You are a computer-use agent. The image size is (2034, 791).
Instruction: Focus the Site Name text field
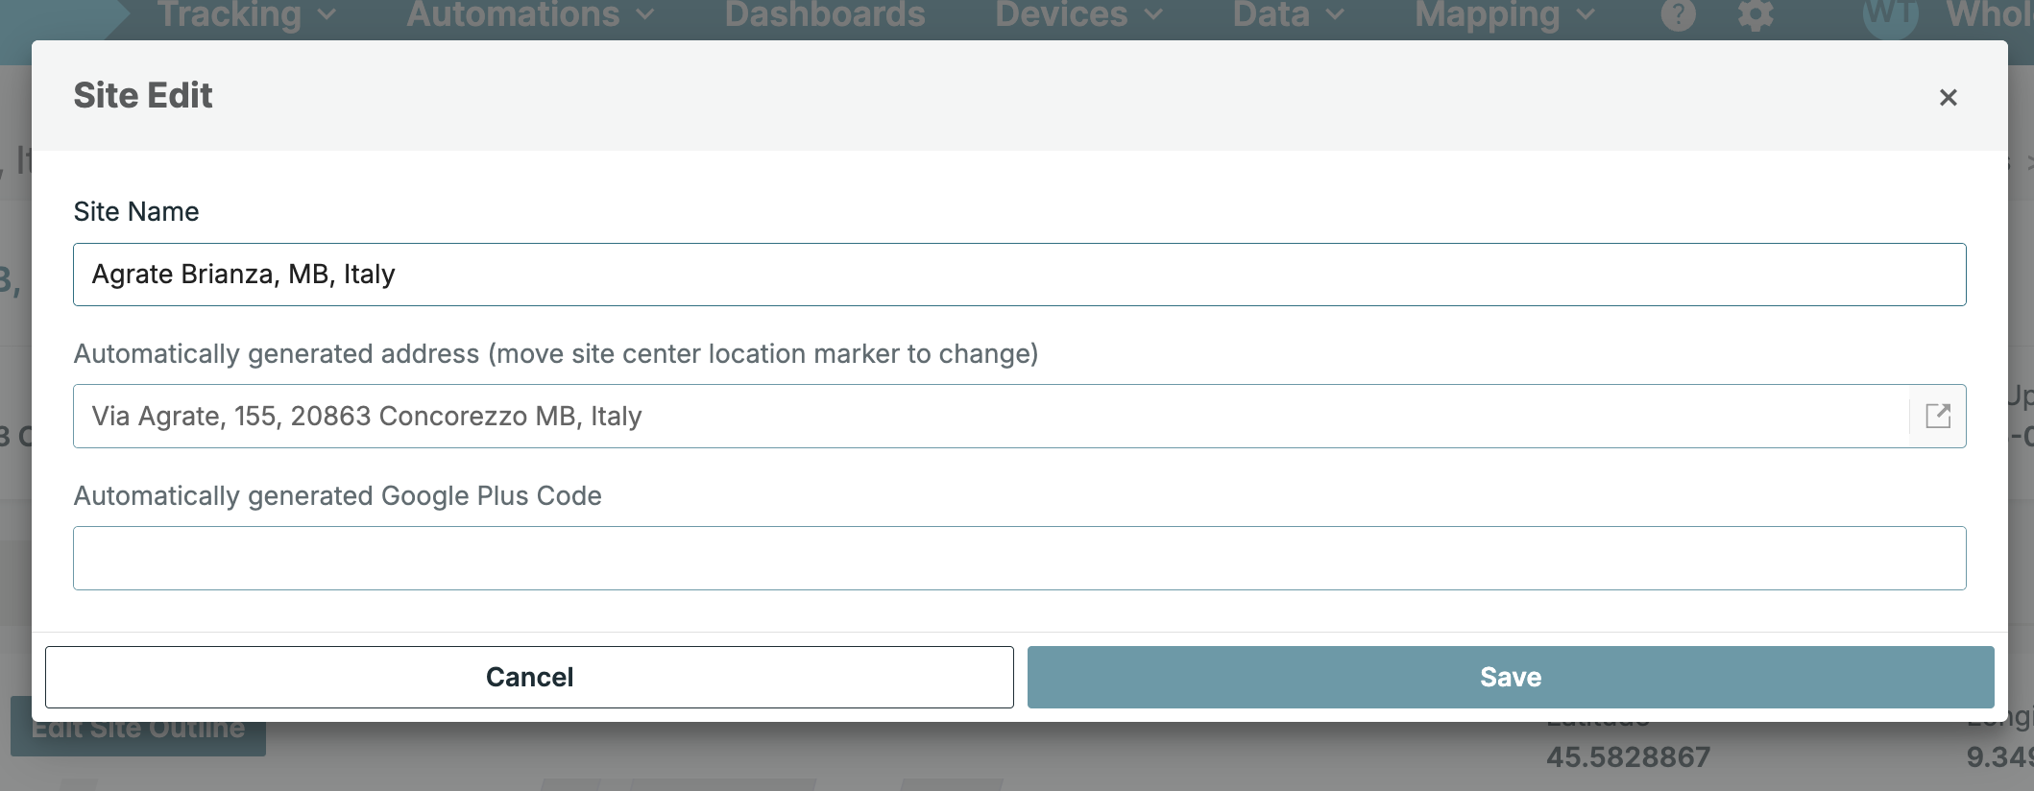coord(1018,275)
